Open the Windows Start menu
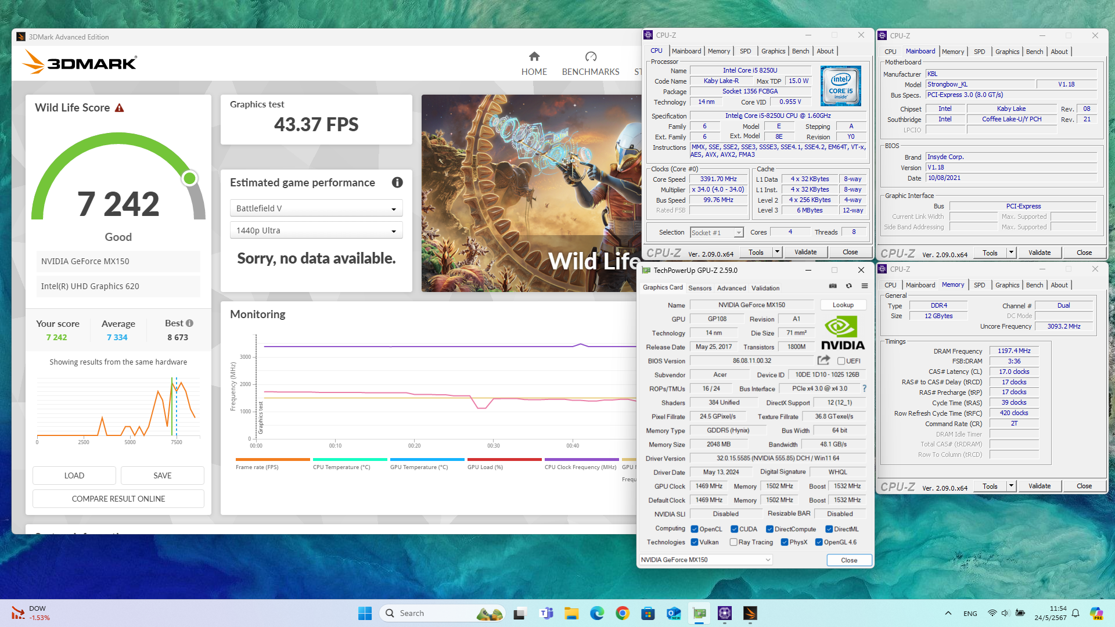Image resolution: width=1115 pixels, height=627 pixels. pyautogui.click(x=365, y=614)
